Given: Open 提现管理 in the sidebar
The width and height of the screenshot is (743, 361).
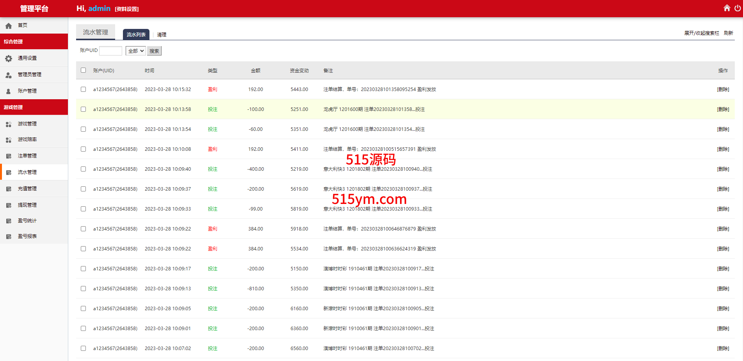Looking at the screenshot, I should tap(27, 205).
